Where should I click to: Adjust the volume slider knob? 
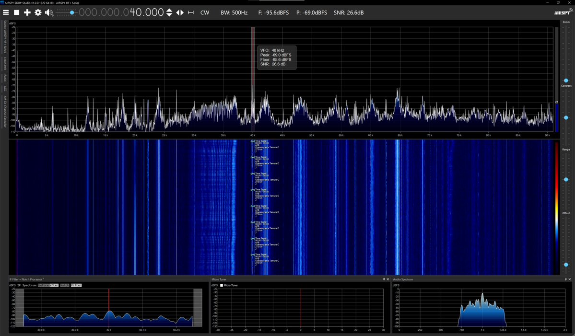coord(72,12)
